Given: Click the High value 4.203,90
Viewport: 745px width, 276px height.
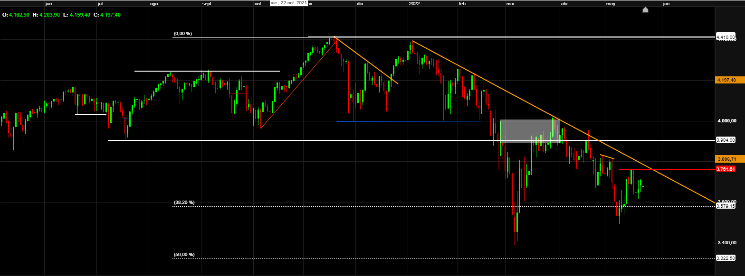Looking at the screenshot, I should pyautogui.click(x=50, y=15).
